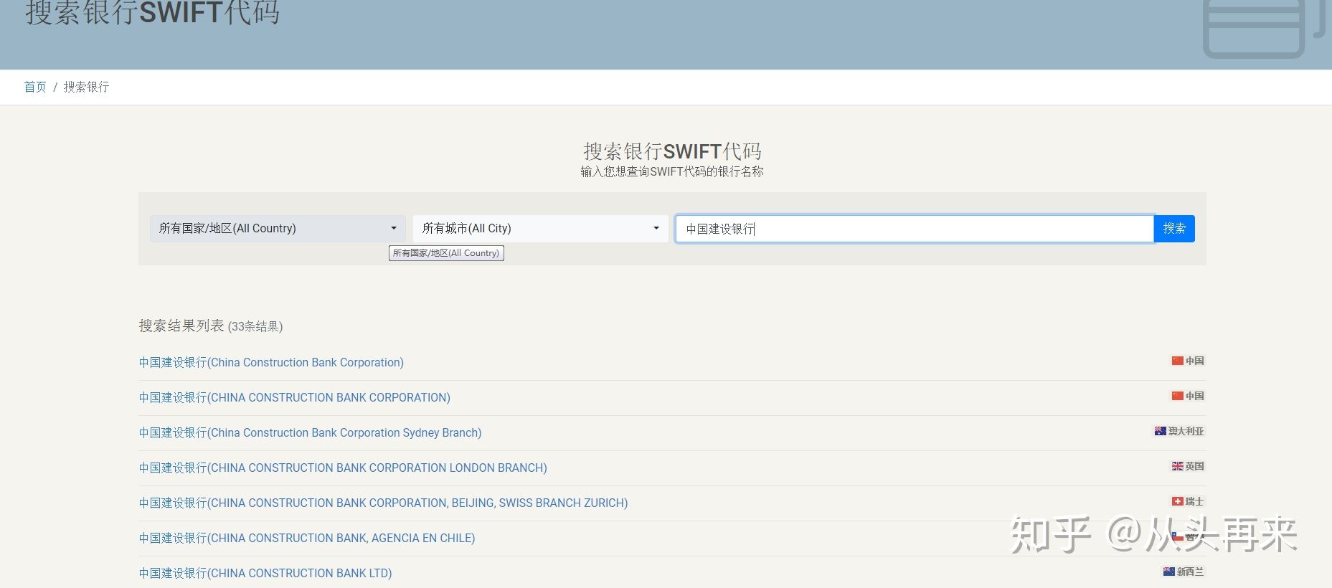
Task: Open the All City dropdown
Action: click(x=540, y=228)
